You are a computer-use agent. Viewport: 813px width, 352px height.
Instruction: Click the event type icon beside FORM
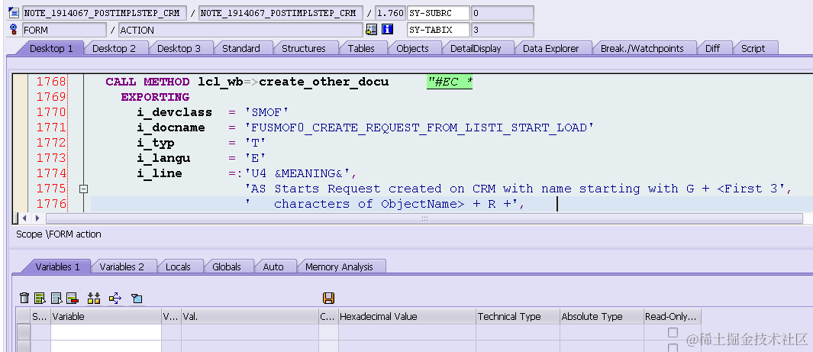coord(14,30)
